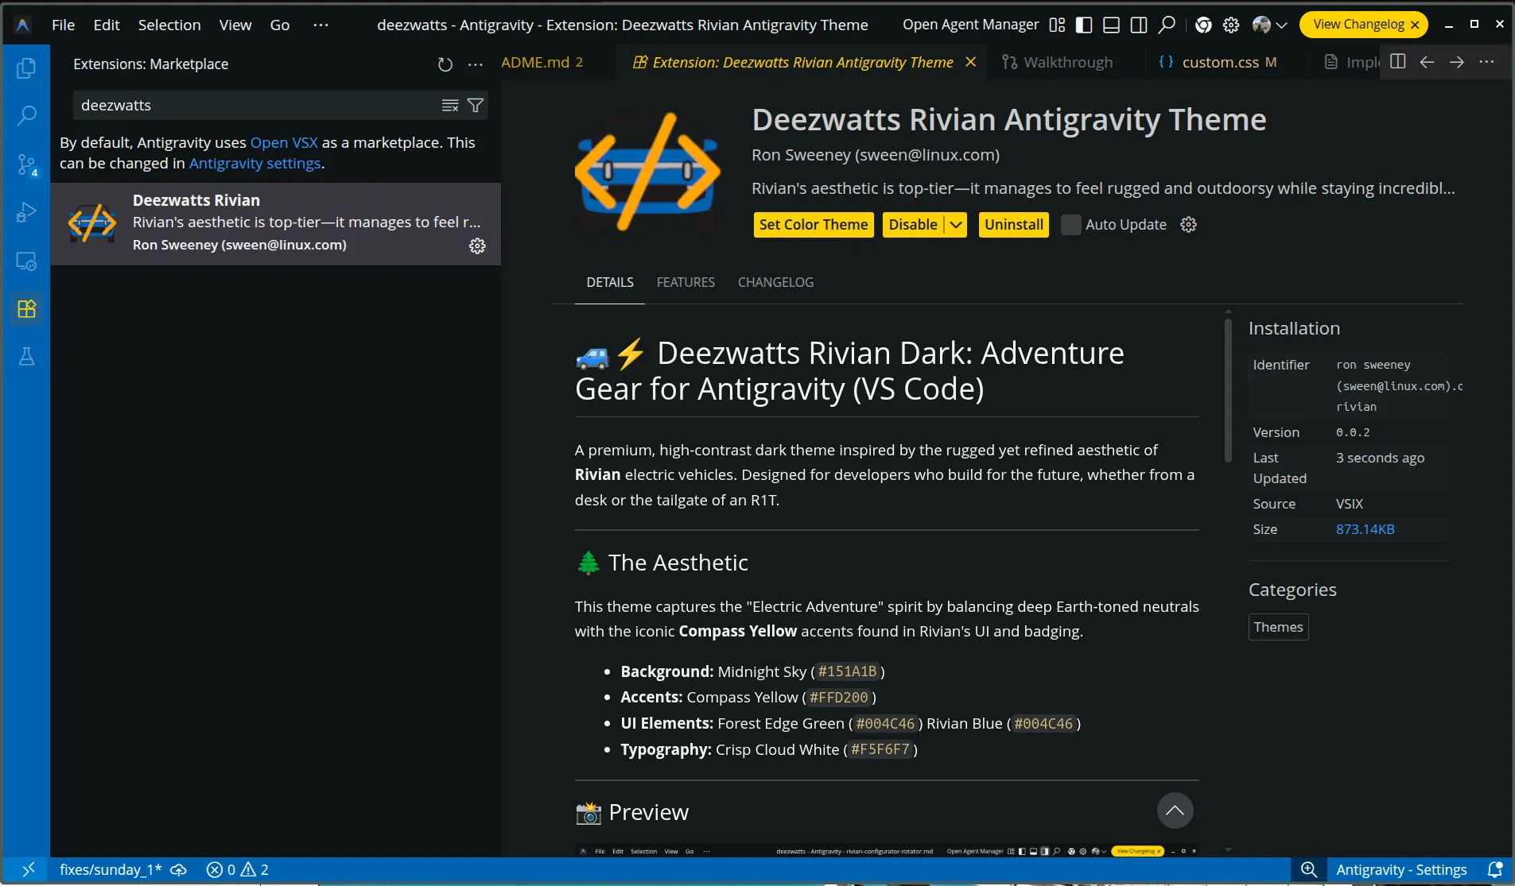The height and width of the screenshot is (886, 1515).
Task: Toggle the primary side bar
Action: coord(1084,25)
